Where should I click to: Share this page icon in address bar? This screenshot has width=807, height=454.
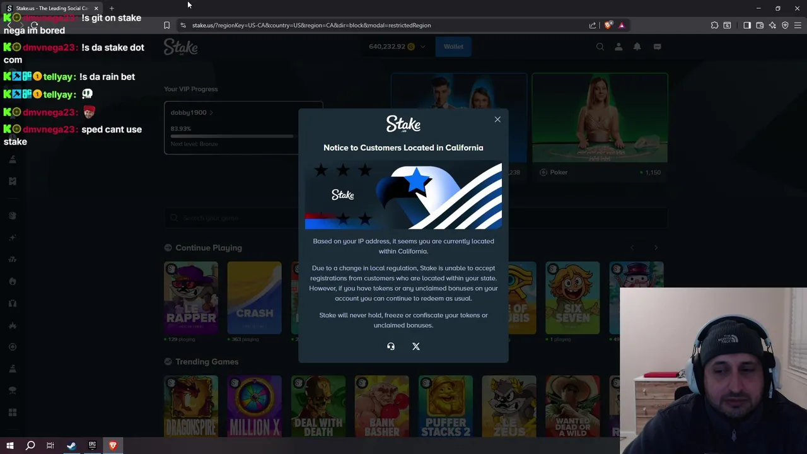coord(593,25)
